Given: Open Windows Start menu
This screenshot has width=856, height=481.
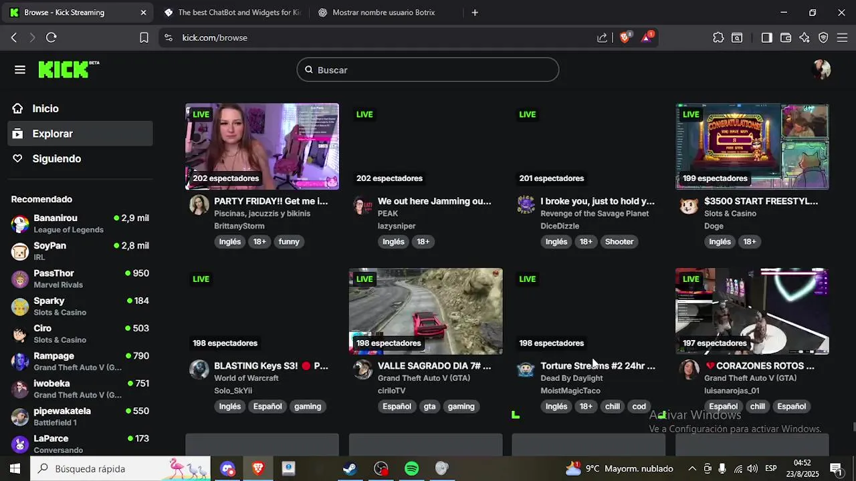Looking at the screenshot, I should (x=15, y=468).
